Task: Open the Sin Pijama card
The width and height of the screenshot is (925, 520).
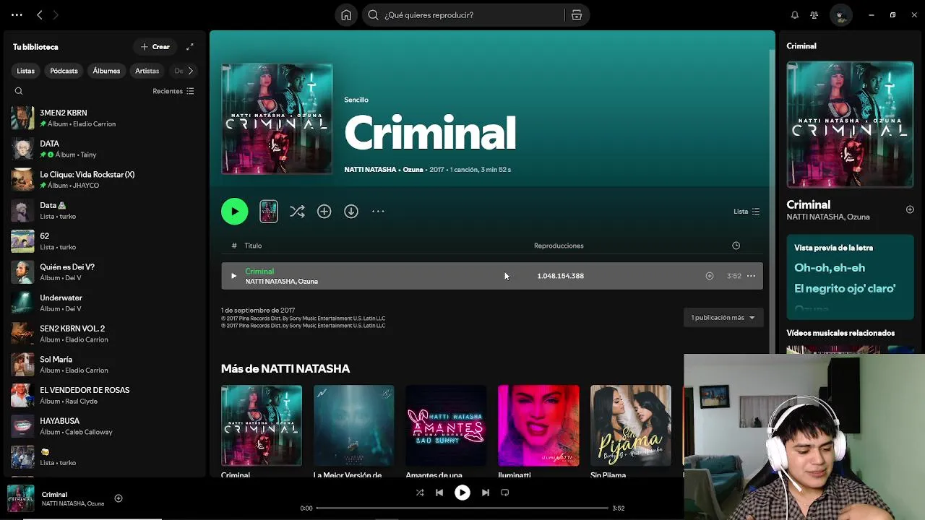Action: [x=631, y=432]
